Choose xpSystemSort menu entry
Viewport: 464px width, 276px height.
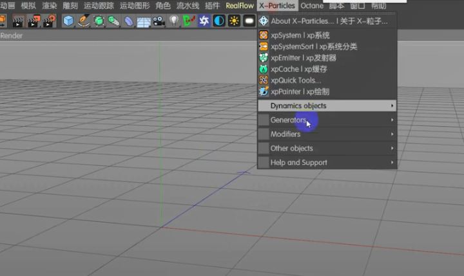coord(327,46)
